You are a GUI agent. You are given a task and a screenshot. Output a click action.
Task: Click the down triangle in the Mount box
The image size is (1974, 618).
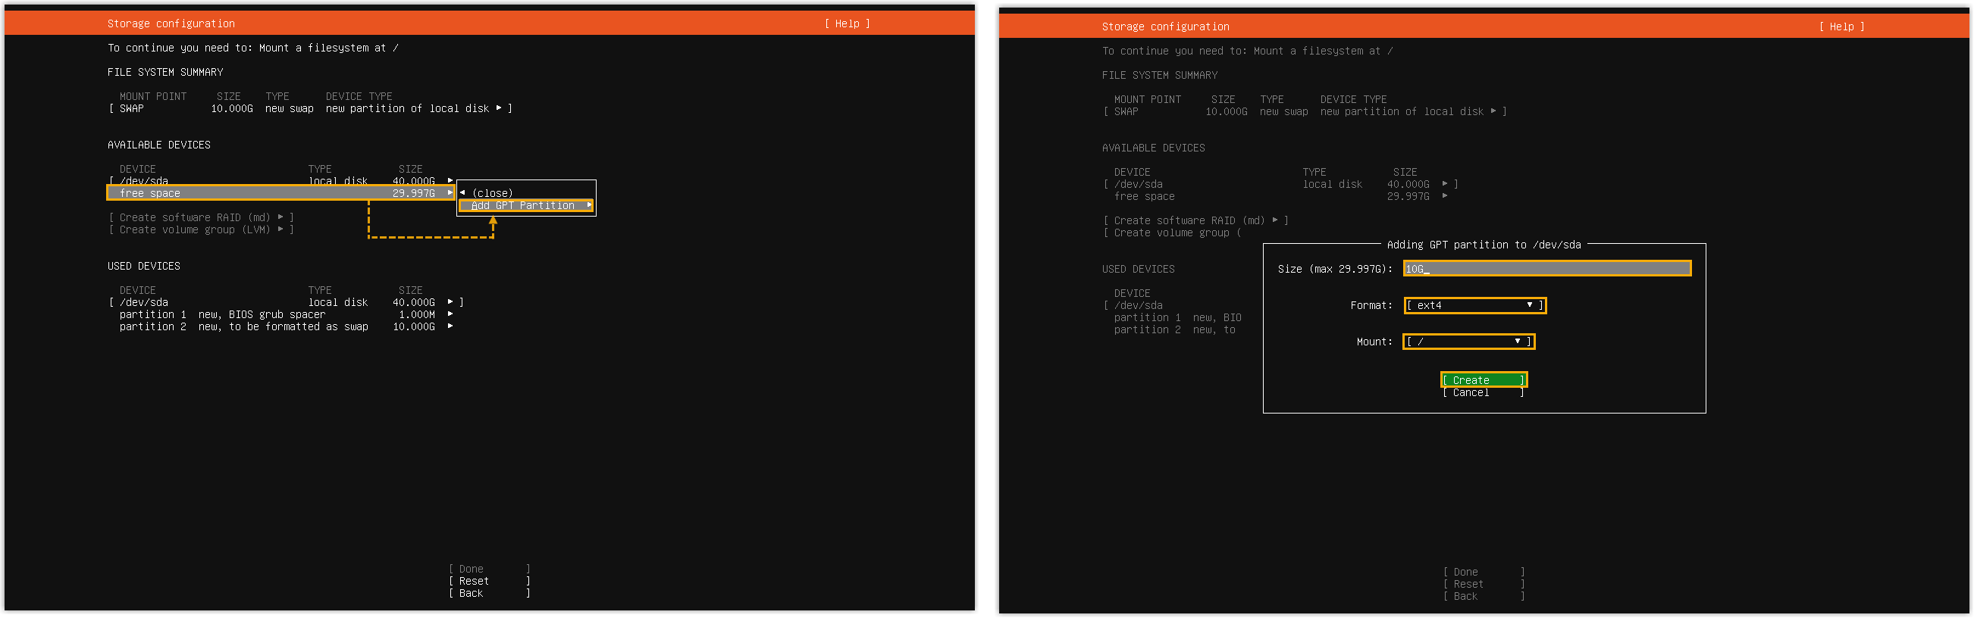click(1518, 342)
